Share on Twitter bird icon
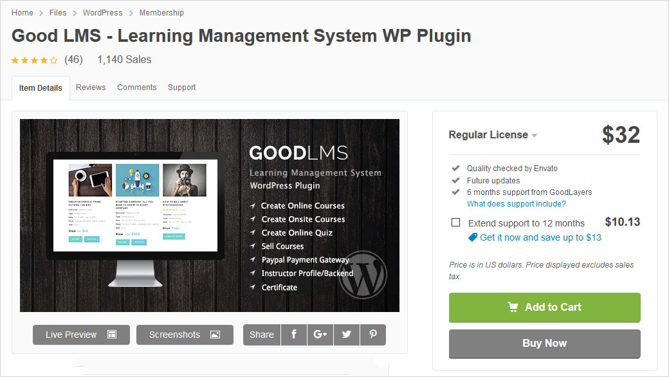Viewport: 669px width, 377px height. 347,335
